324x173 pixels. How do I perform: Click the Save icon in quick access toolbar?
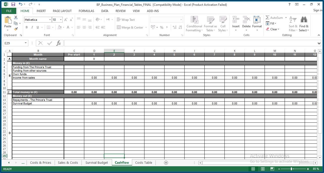[13, 5]
